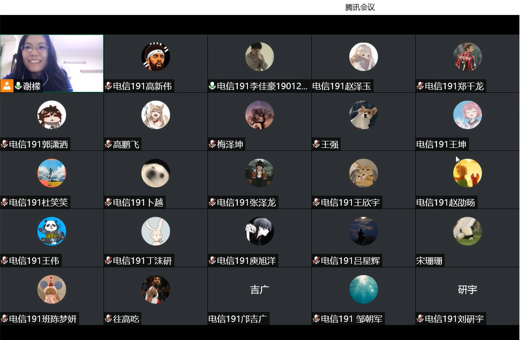The height and width of the screenshot is (340, 520).
Task: Click muted mic icon beside 电信191卜越
Action: 108,203
